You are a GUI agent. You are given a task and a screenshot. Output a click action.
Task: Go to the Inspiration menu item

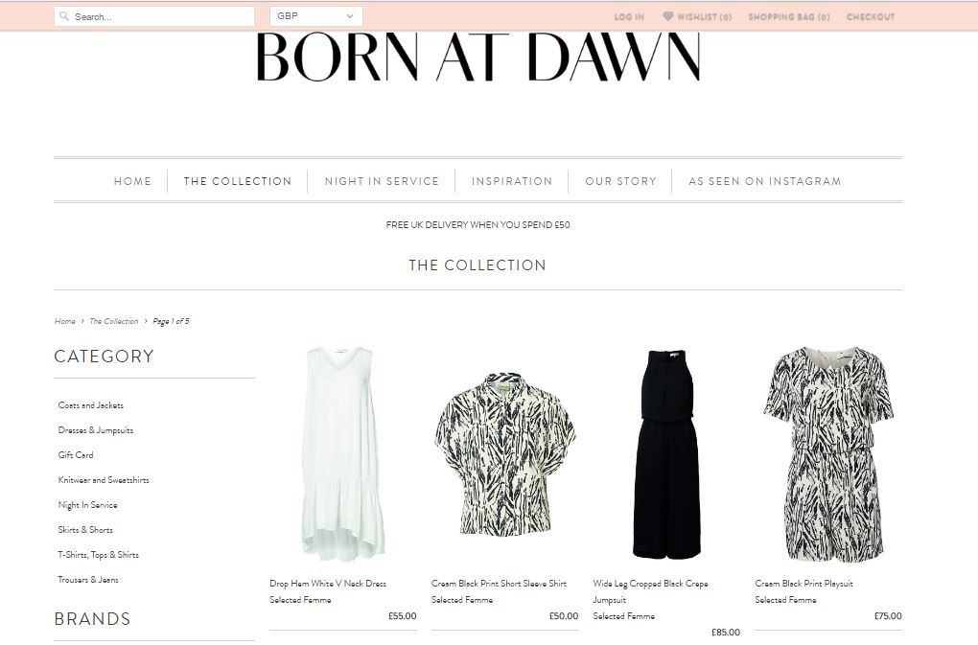(x=512, y=181)
